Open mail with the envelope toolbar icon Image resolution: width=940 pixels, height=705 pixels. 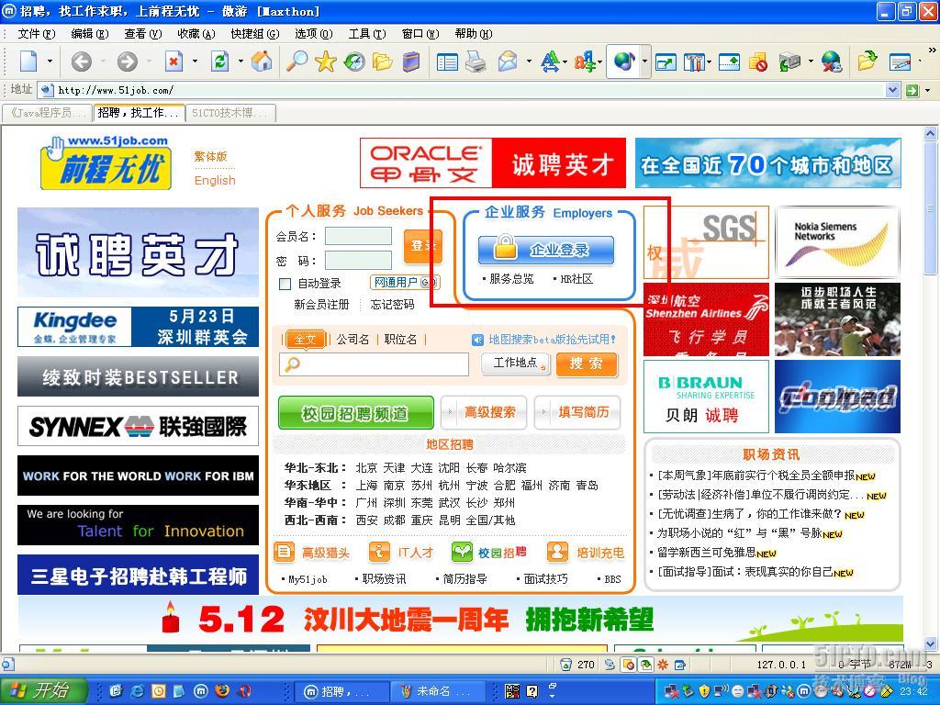tap(507, 62)
